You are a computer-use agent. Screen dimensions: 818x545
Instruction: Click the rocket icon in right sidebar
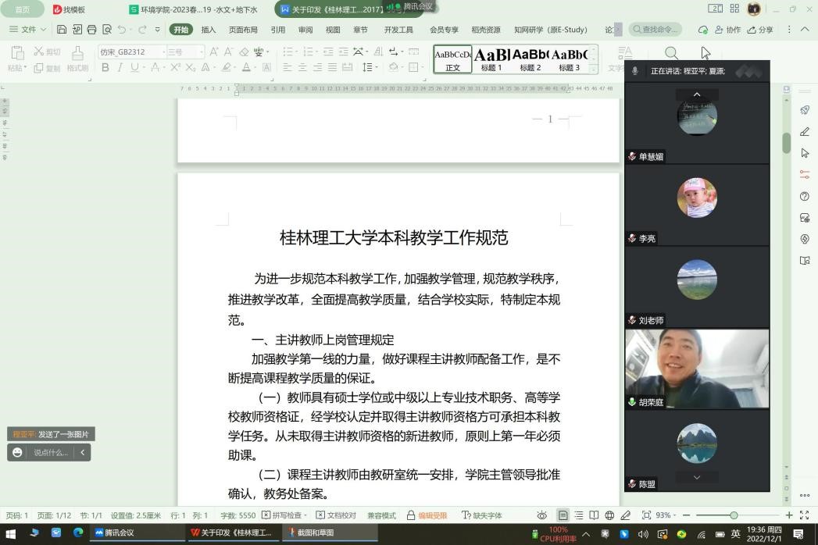coord(805,110)
